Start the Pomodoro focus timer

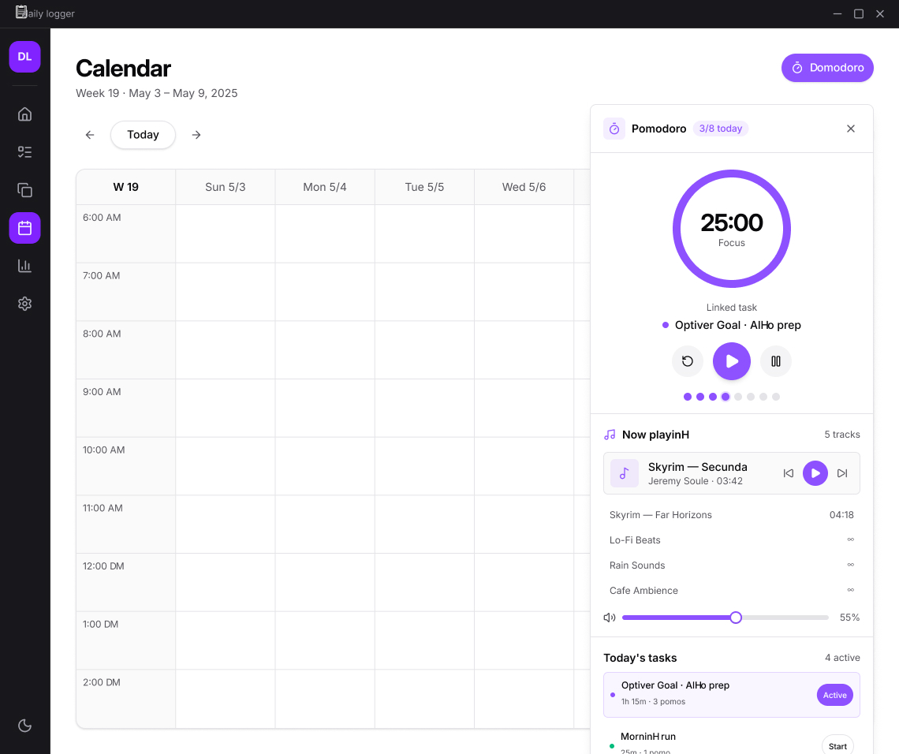click(x=732, y=361)
